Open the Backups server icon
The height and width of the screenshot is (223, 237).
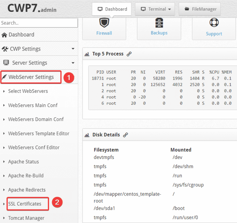pyautogui.click(x=159, y=23)
